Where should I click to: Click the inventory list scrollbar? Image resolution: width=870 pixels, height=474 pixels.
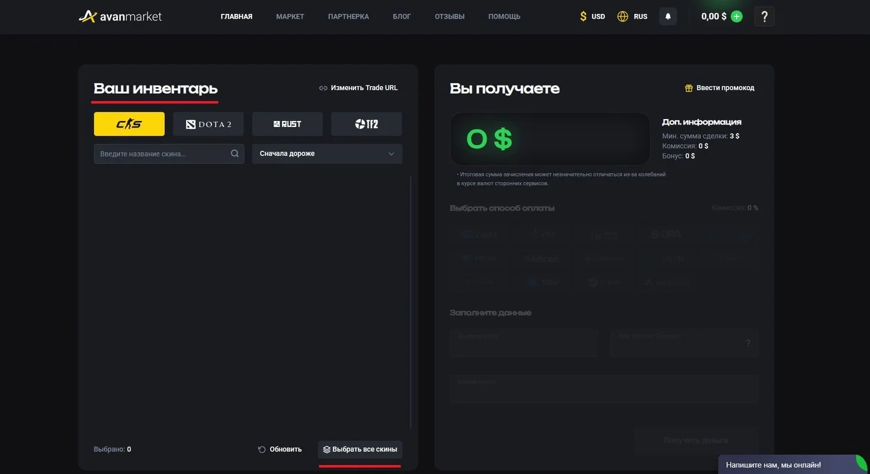pos(410,302)
